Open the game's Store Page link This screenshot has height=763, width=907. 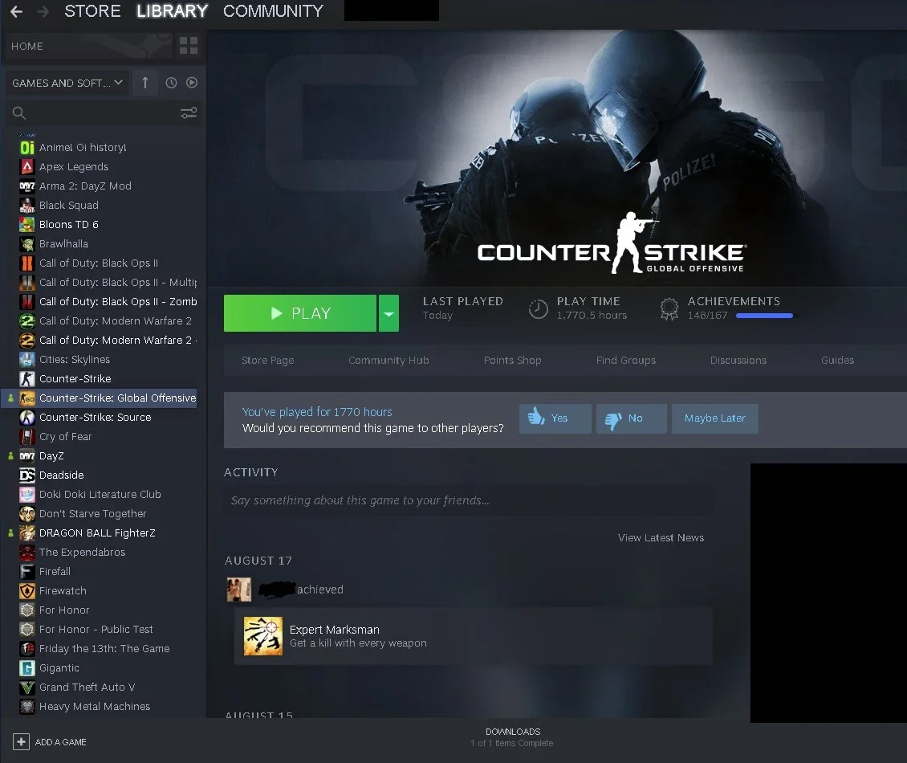(268, 360)
